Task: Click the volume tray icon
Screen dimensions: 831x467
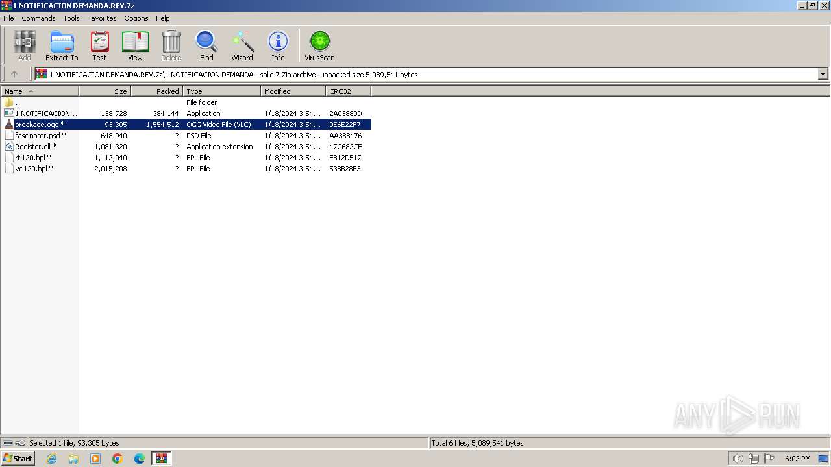Action: coord(738,459)
